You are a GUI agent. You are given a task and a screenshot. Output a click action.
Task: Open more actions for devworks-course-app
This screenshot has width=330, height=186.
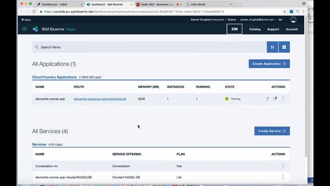[x=283, y=99]
